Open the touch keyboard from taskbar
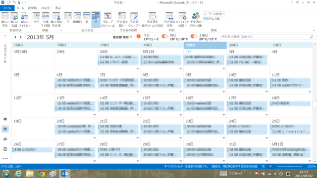This screenshot has width=317, height=178. pyautogui.click(x=223, y=174)
